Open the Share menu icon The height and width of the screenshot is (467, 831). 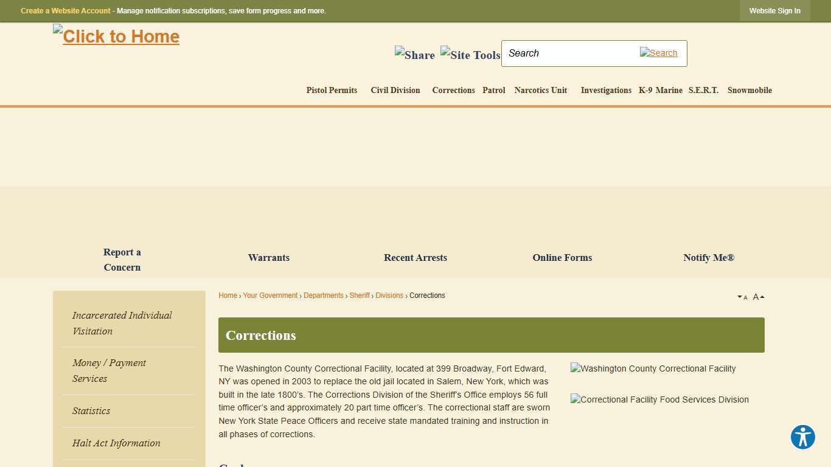[x=414, y=55]
